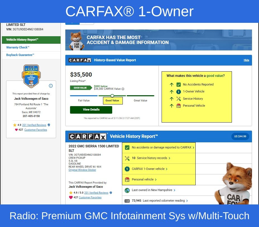Click the house Personal Vehicle icon
Screen dimensions: 259x227
pos(179,106)
